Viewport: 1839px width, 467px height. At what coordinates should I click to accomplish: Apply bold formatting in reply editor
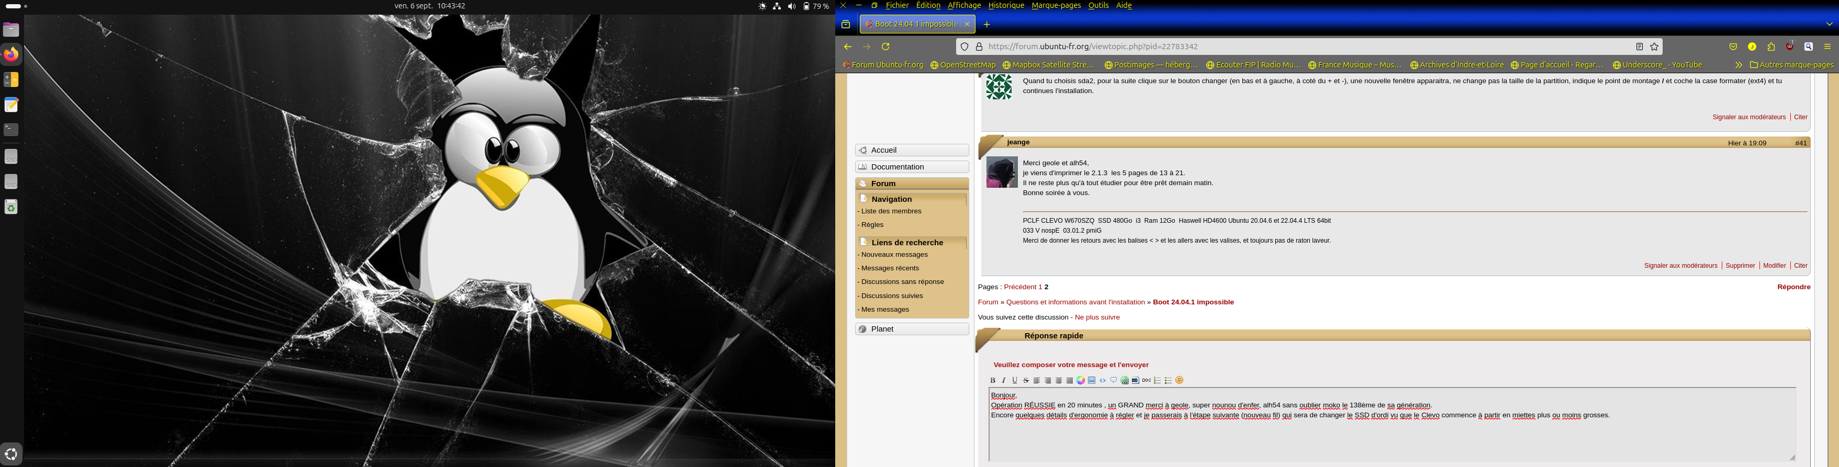coord(992,381)
